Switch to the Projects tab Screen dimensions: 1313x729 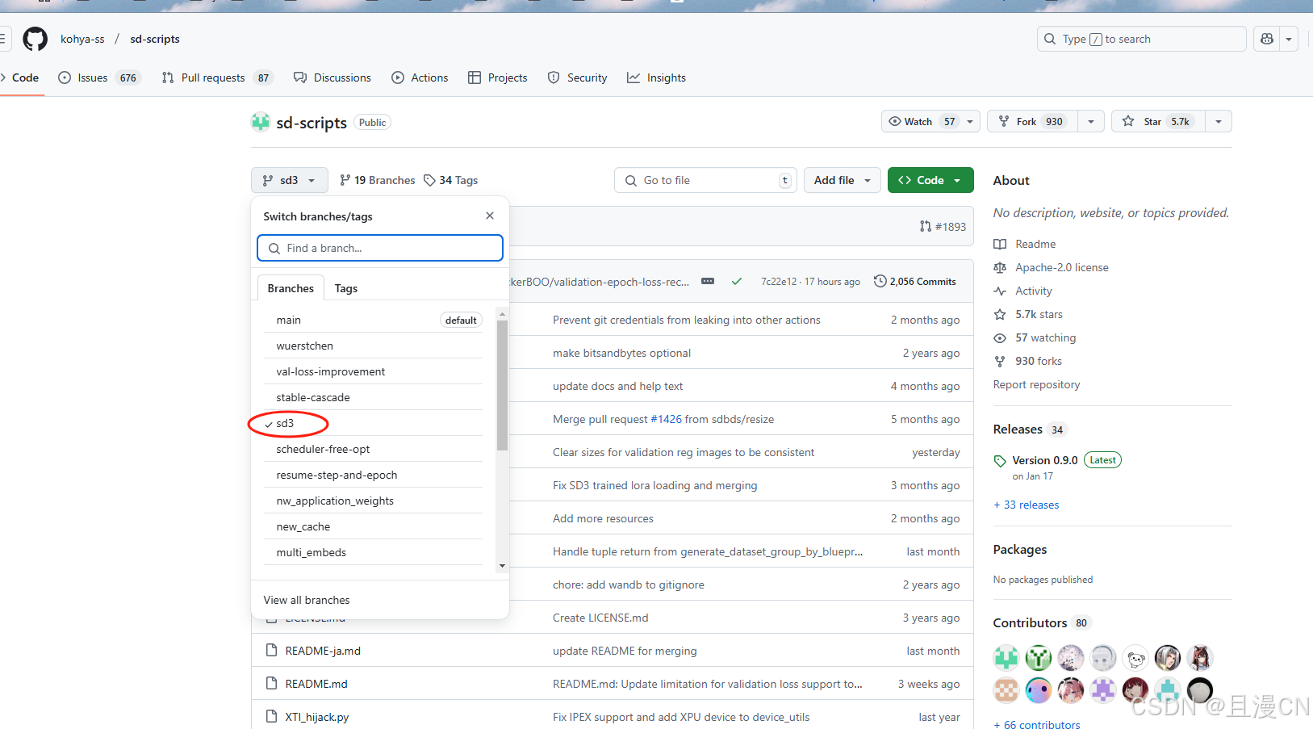[498, 78]
